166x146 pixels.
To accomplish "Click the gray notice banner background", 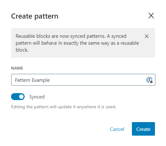I will (x=83, y=55).
